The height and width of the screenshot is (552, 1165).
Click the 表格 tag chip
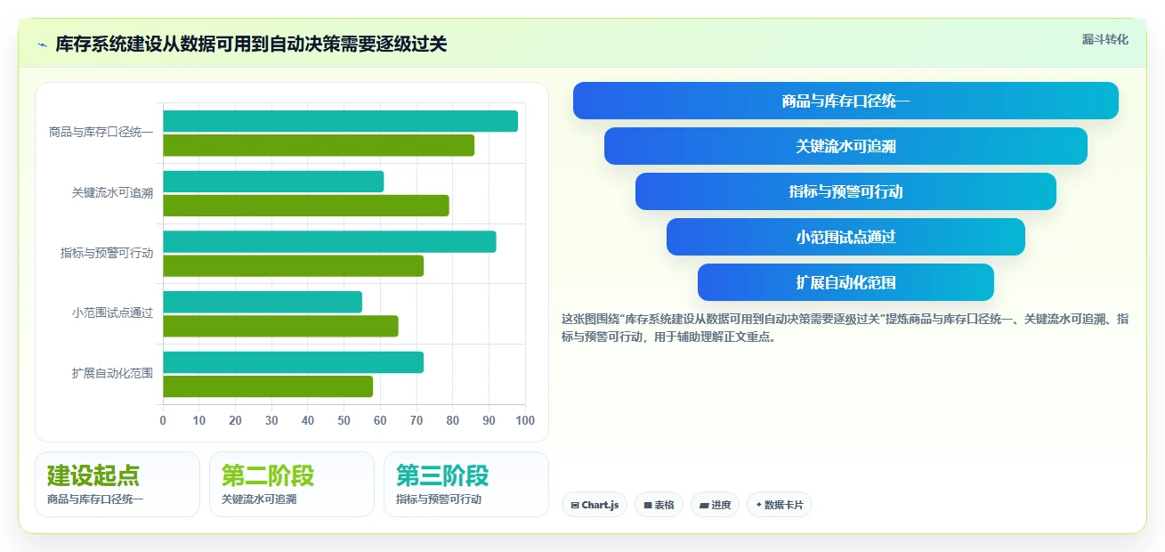659,505
